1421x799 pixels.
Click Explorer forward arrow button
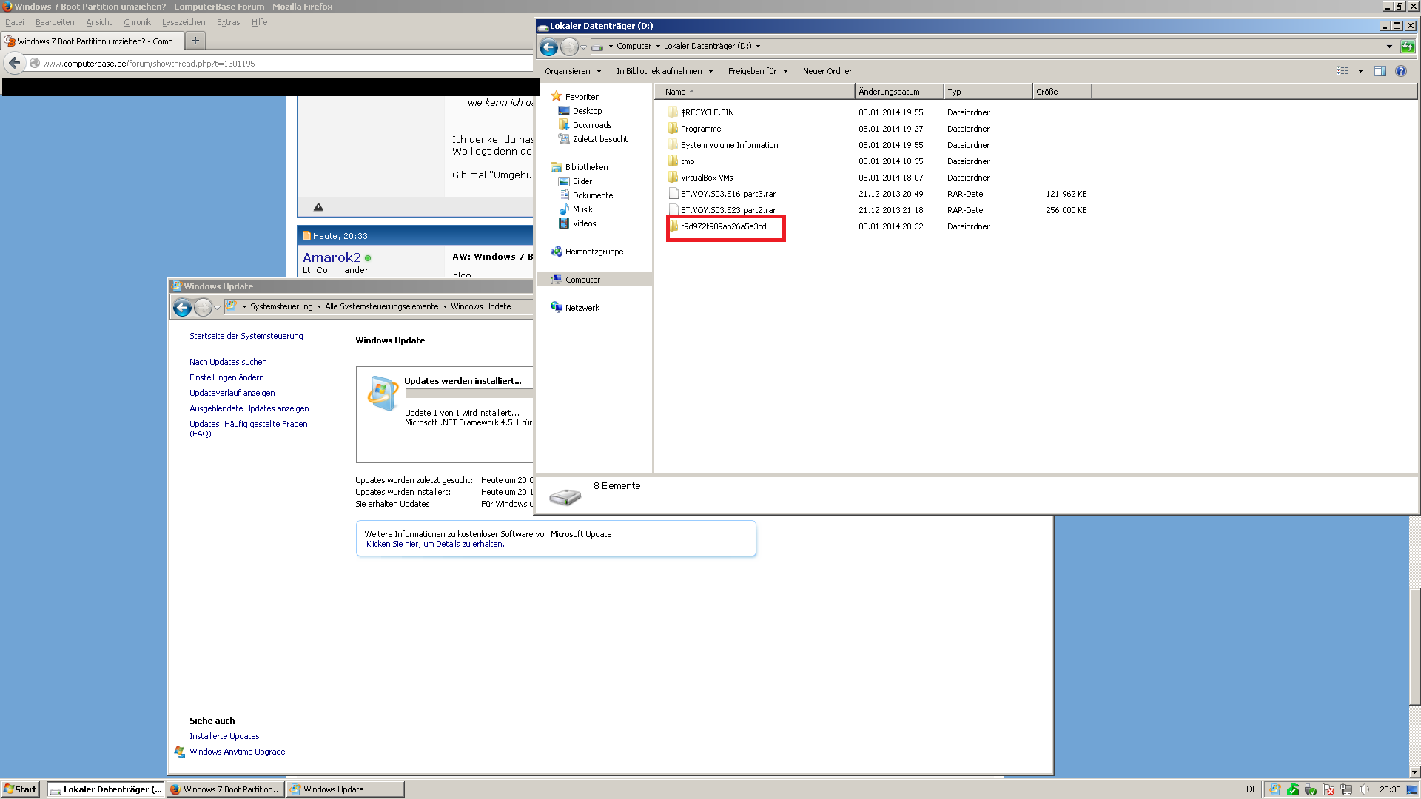point(568,47)
